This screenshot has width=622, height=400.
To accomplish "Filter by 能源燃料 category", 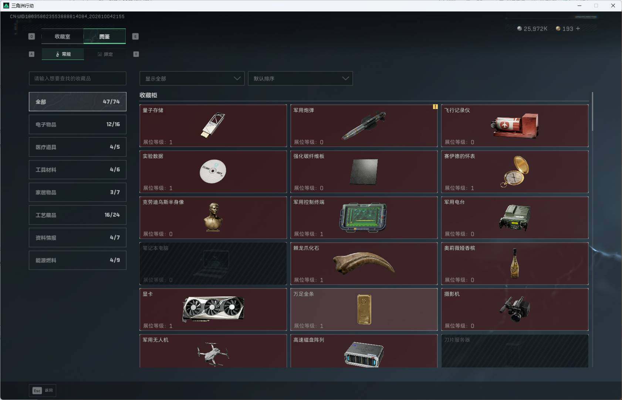I will 78,260.
